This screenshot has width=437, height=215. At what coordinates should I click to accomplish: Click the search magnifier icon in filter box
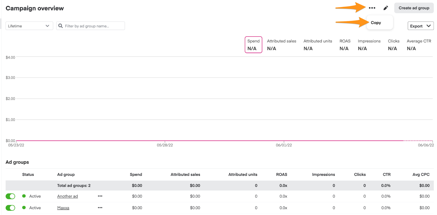pos(61,26)
